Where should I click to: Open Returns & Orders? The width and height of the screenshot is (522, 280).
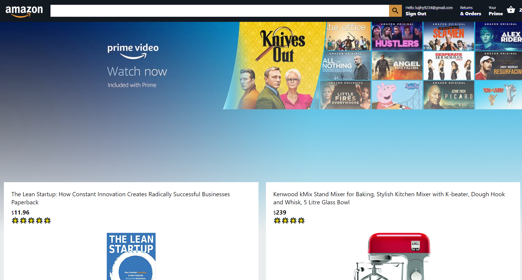(471, 11)
